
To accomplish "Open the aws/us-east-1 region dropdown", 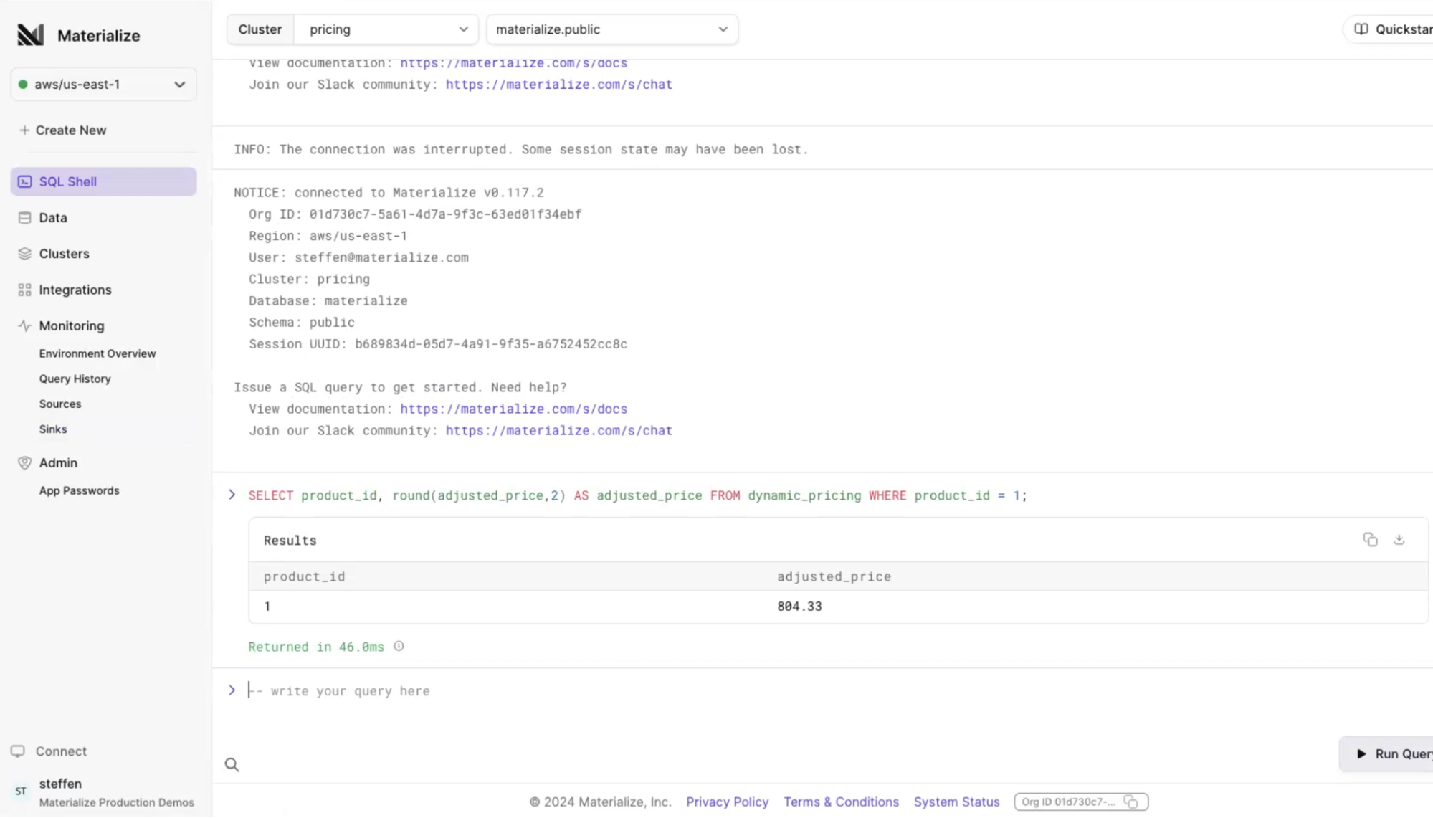I will pos(103,84).
